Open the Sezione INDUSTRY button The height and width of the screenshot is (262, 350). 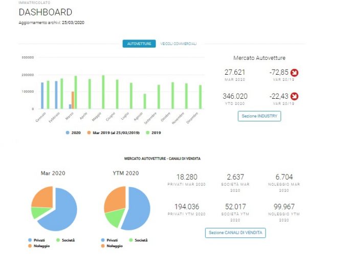259,116
